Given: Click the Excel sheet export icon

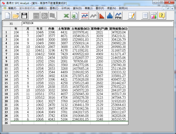Looking at the screenshot, I should coord(75,16).
